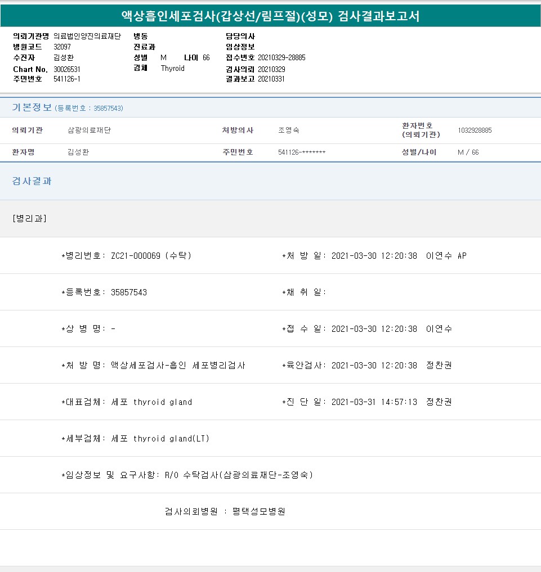Click 처방의사 name 조영숙 in 기본정보

point(289,130)
